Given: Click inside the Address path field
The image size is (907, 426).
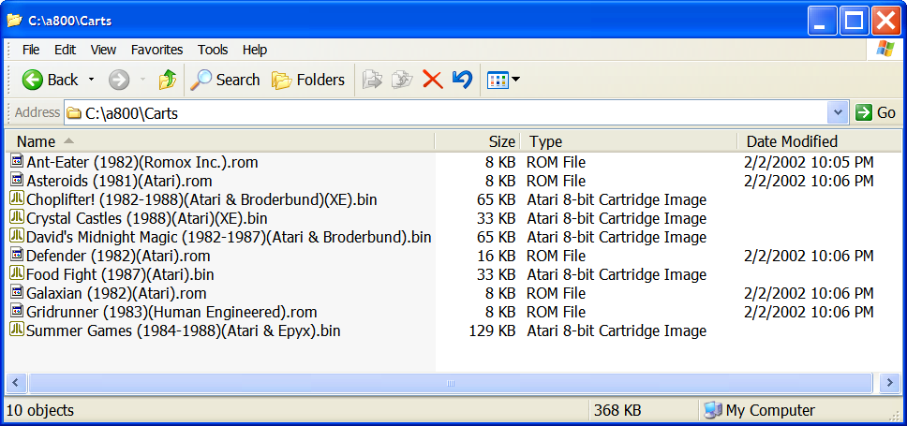Looking at the screenshot, I should coord(450,113).
